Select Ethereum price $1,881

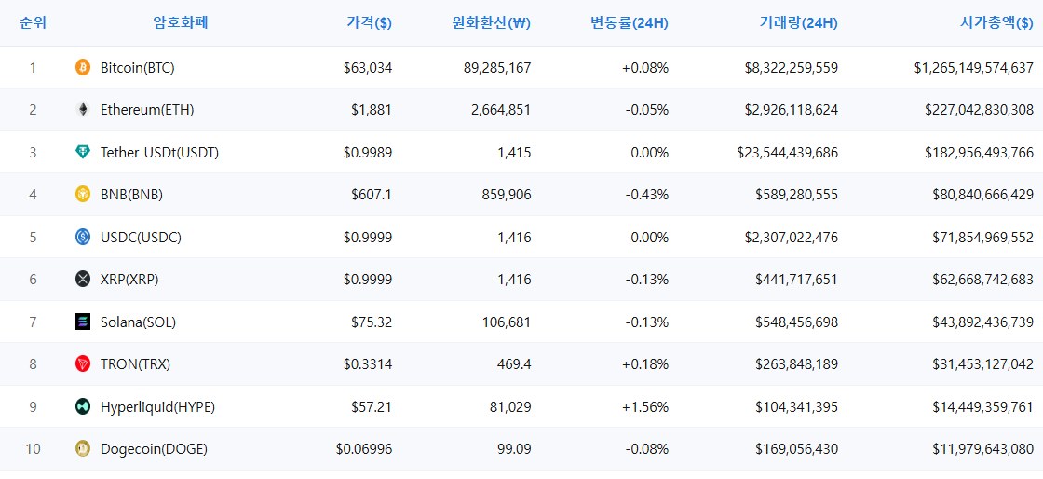[x=372, y=111]
